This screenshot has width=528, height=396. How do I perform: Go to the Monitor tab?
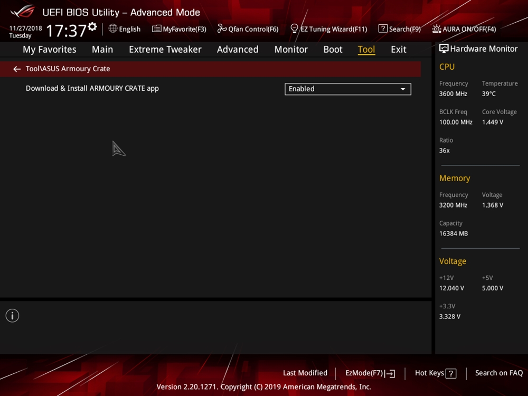click(x=291, y=50)
